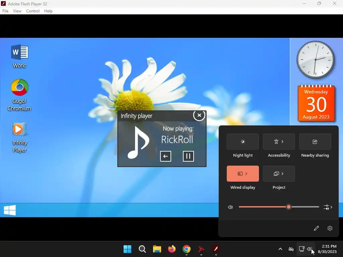Open Project quick settings tile
This screenshot has height=257, width=343.
click(279, 174)
